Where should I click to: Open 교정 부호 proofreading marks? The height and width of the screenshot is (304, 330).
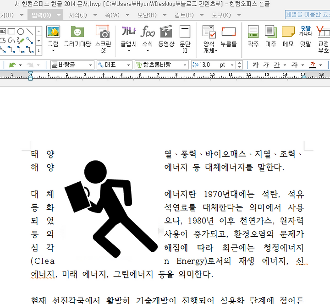pos(323,39)
